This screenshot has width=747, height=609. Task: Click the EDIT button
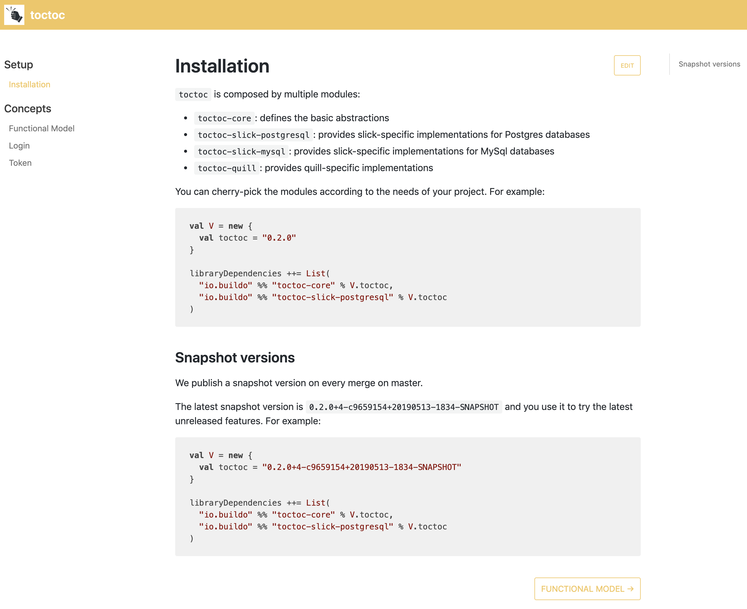[627, 65]
